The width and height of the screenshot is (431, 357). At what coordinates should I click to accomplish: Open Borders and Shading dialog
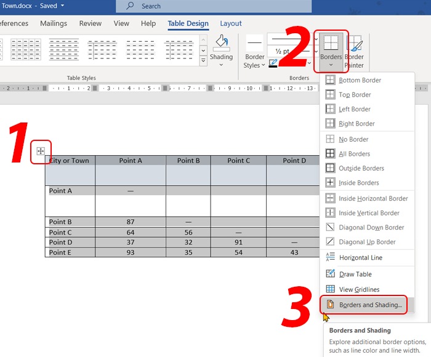[x=367, y=305]
